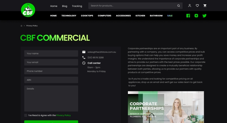Image resolution: width=227 pixels, height=123 pixels.
Task: Click inside the Details text area
Action: (51, 98)
